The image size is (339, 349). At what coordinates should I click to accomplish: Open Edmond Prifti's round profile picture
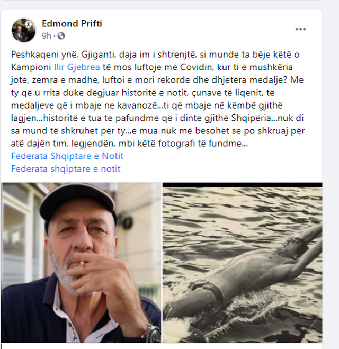[x=24, y=30]
